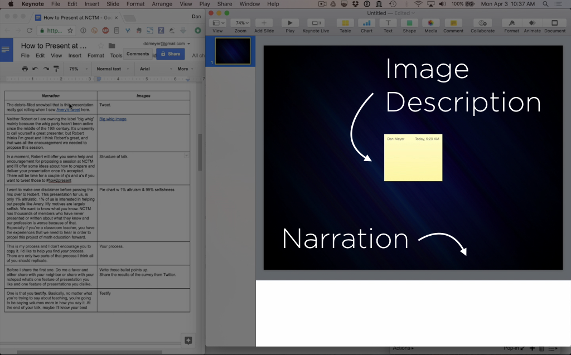
Task: Open the Avery's tweet hyperlink
Action: click(68, 110)
